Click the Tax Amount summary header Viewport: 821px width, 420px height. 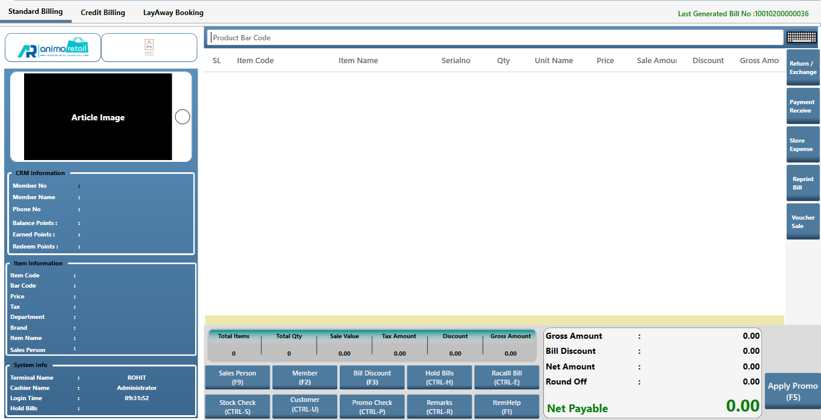coord(399,336)
